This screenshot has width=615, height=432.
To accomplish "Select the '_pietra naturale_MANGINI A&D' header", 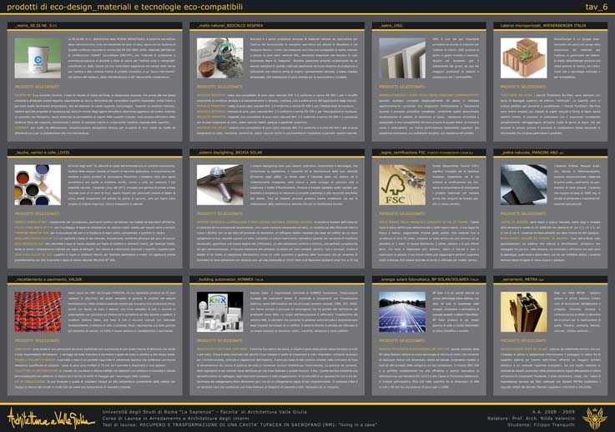I will click(x=550, y=153).
